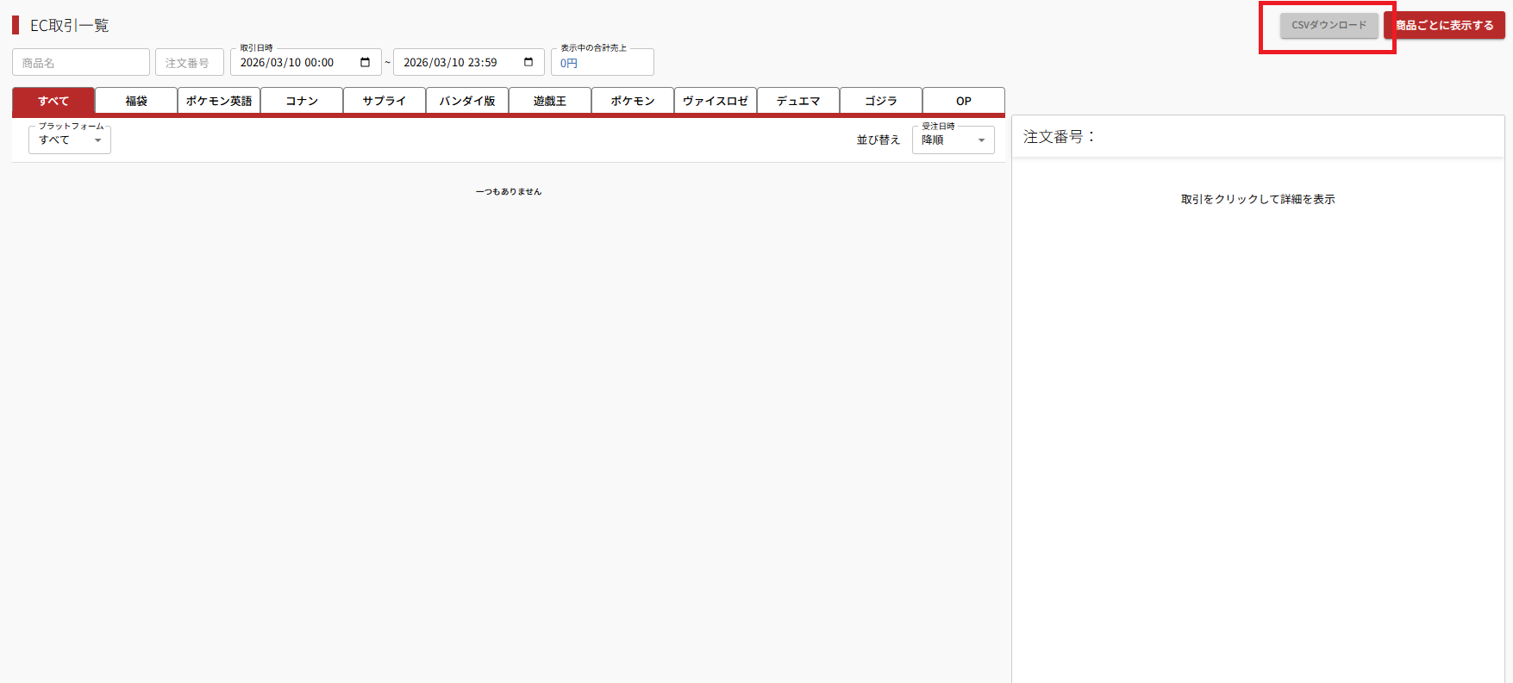
Task: Open the 受注日時 sort field dropdown
Action: [x=953, y=140]
